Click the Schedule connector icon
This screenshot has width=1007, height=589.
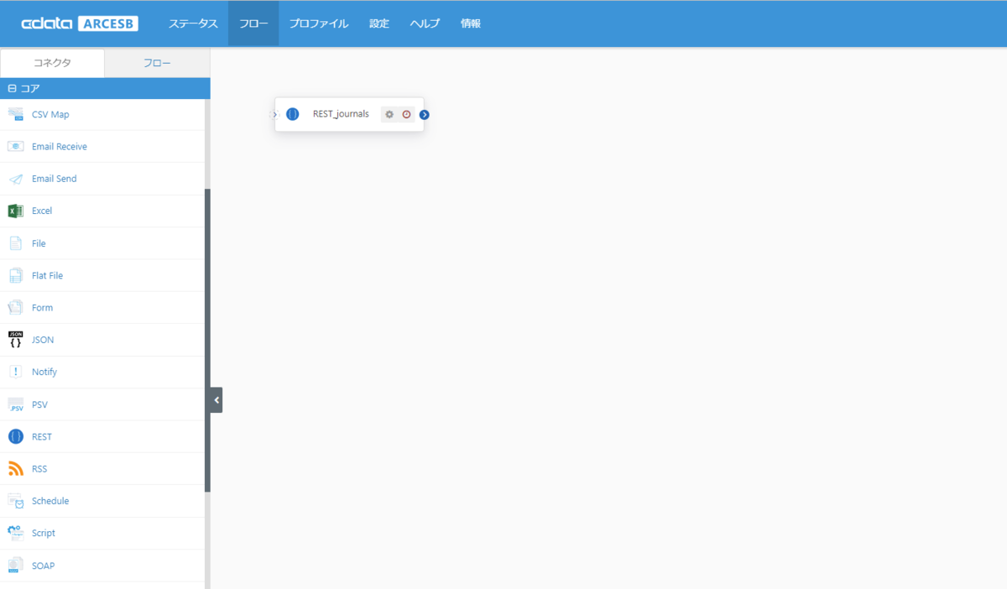(15, 501)
